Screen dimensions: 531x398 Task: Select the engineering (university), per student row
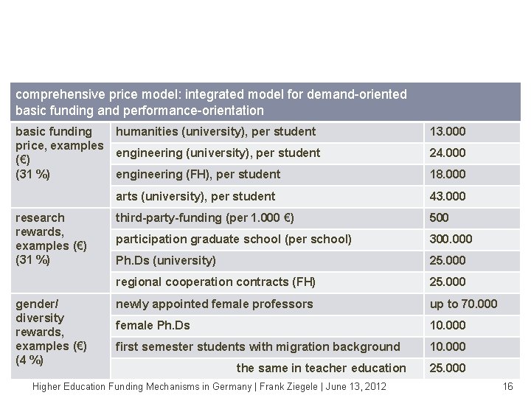tap(218, 153)
